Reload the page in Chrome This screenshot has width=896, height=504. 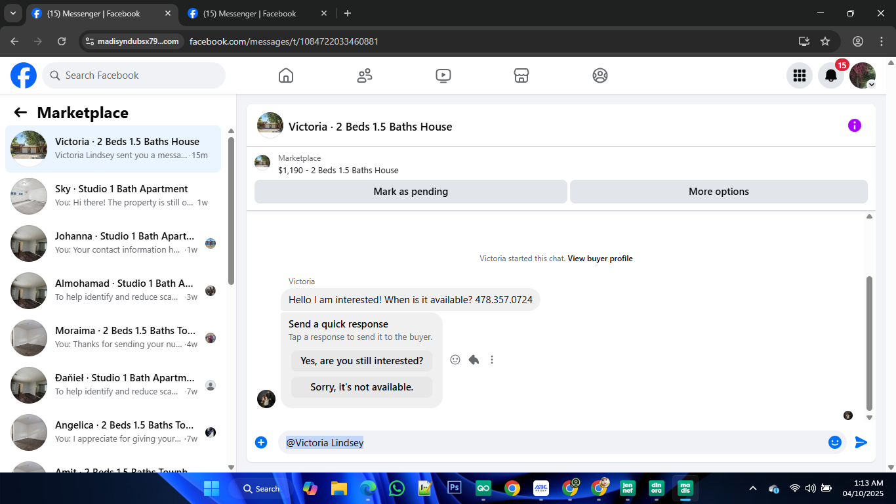(62, 41)
